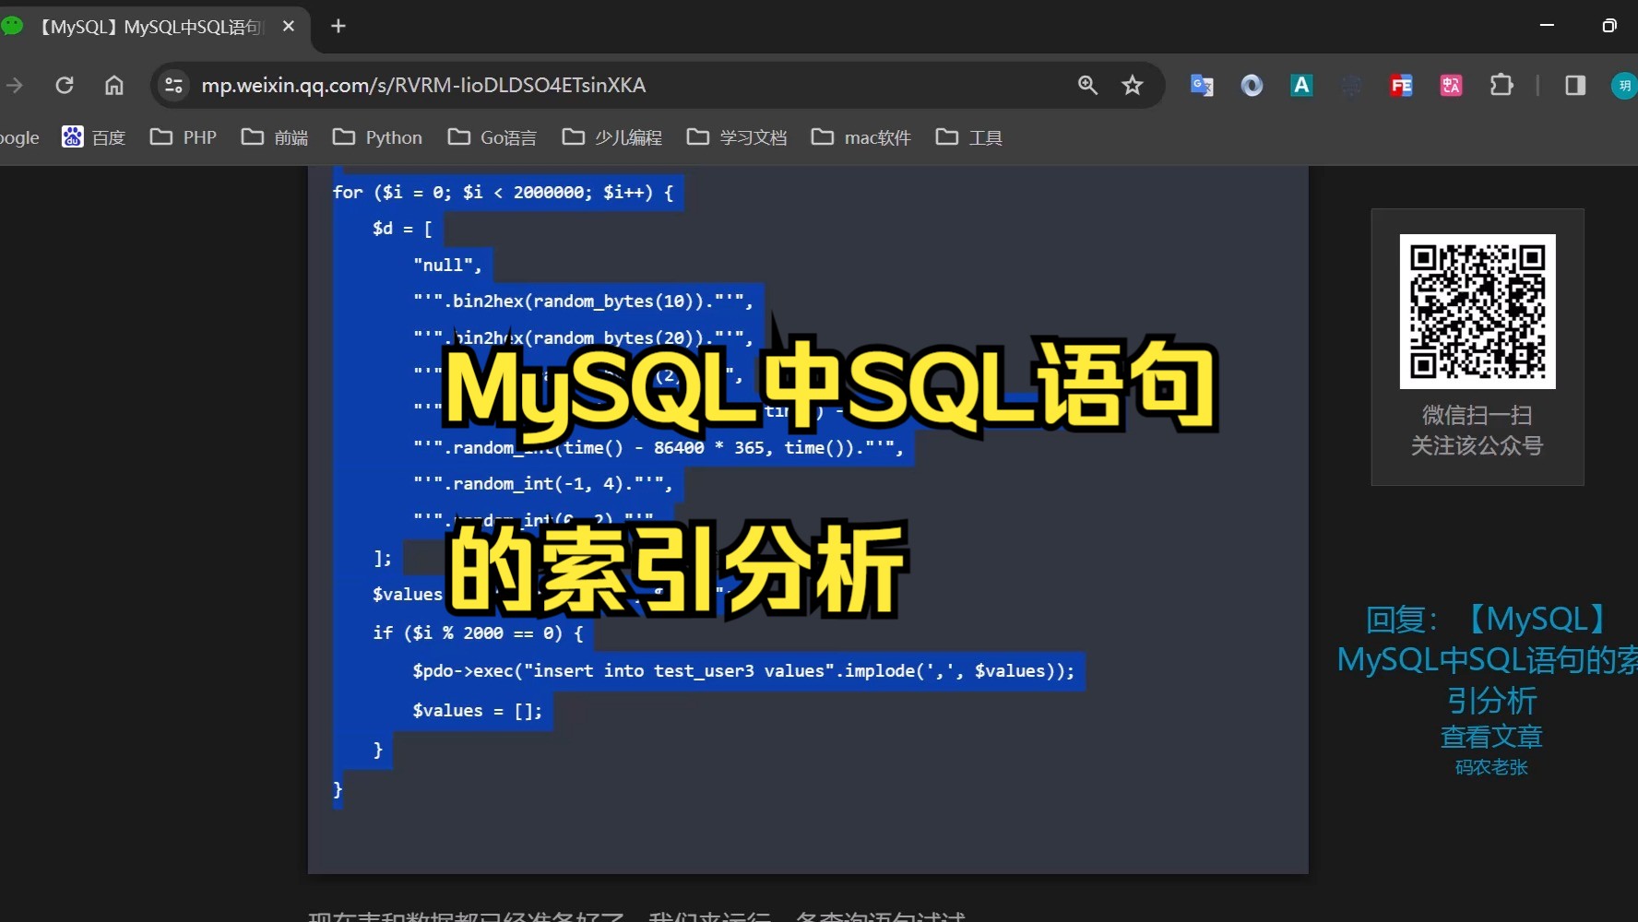Open the green letter A extension icon

point(1301,86)
